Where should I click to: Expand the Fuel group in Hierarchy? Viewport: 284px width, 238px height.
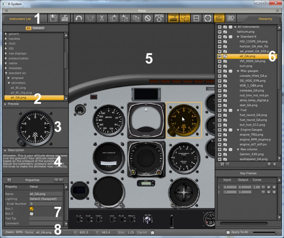click(x=237, y=110)
